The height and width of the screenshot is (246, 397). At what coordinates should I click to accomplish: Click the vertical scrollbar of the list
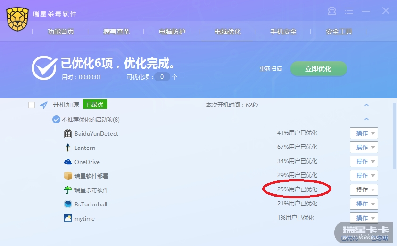(x=394, y=136)
